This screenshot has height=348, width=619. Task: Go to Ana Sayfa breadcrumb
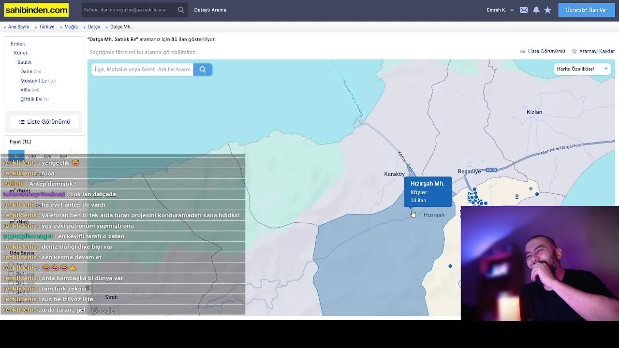(18, 27)
